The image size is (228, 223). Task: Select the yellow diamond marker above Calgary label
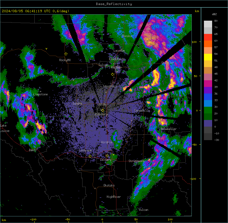pos(107,156)
